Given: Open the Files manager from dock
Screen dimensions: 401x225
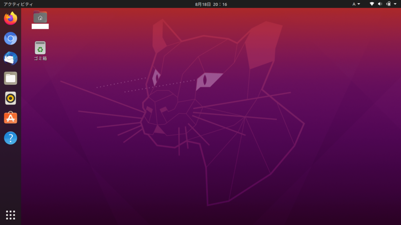Looking at the screenshot, I should [11, 78].
